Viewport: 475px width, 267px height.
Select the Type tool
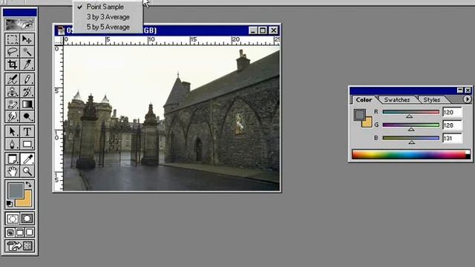coord(27,132)
